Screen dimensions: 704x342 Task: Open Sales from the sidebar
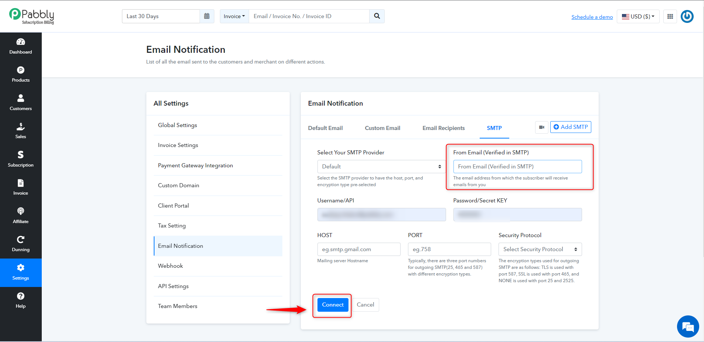tap(21, 131)
